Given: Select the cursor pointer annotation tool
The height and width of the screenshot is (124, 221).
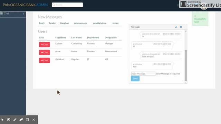Looking at the screenshot, I should click(2, 120).
